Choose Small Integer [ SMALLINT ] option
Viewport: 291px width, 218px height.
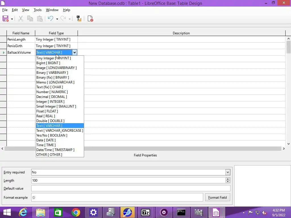[60, 106]
